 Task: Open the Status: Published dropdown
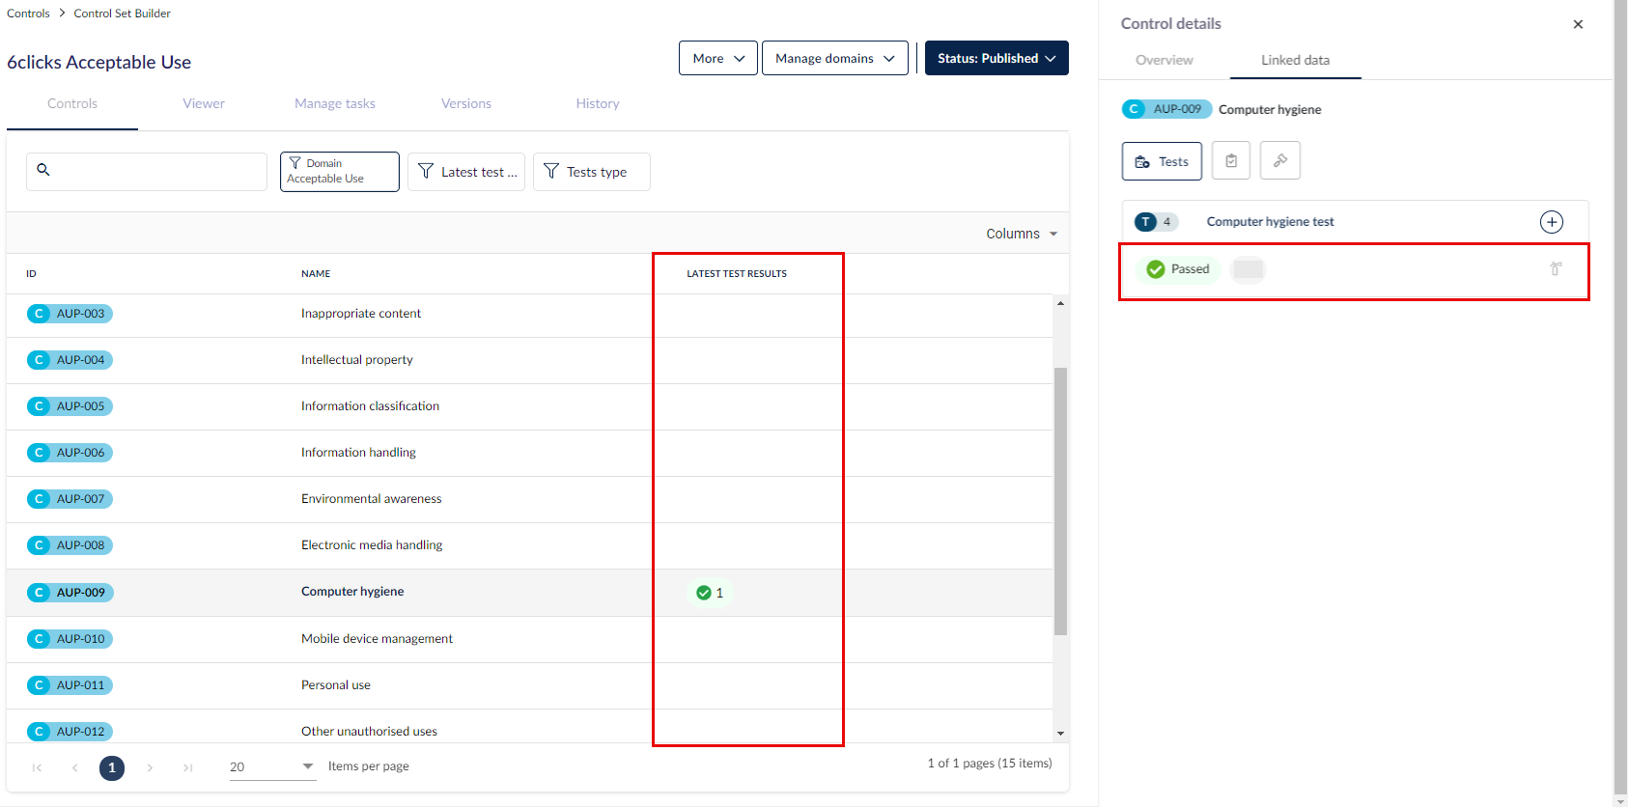pos(996,59)
